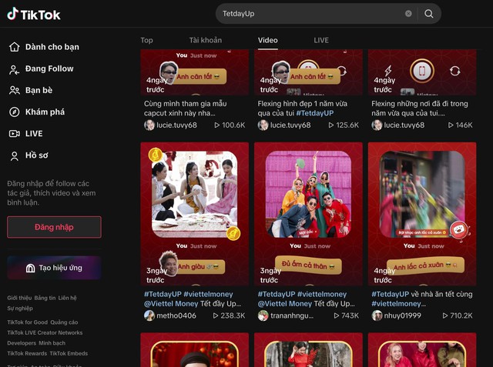Image resolution: width=493 pixels, height=367 pixels.
Task: Open TikTok LIVE Creator Networks link
Action: 45,333
